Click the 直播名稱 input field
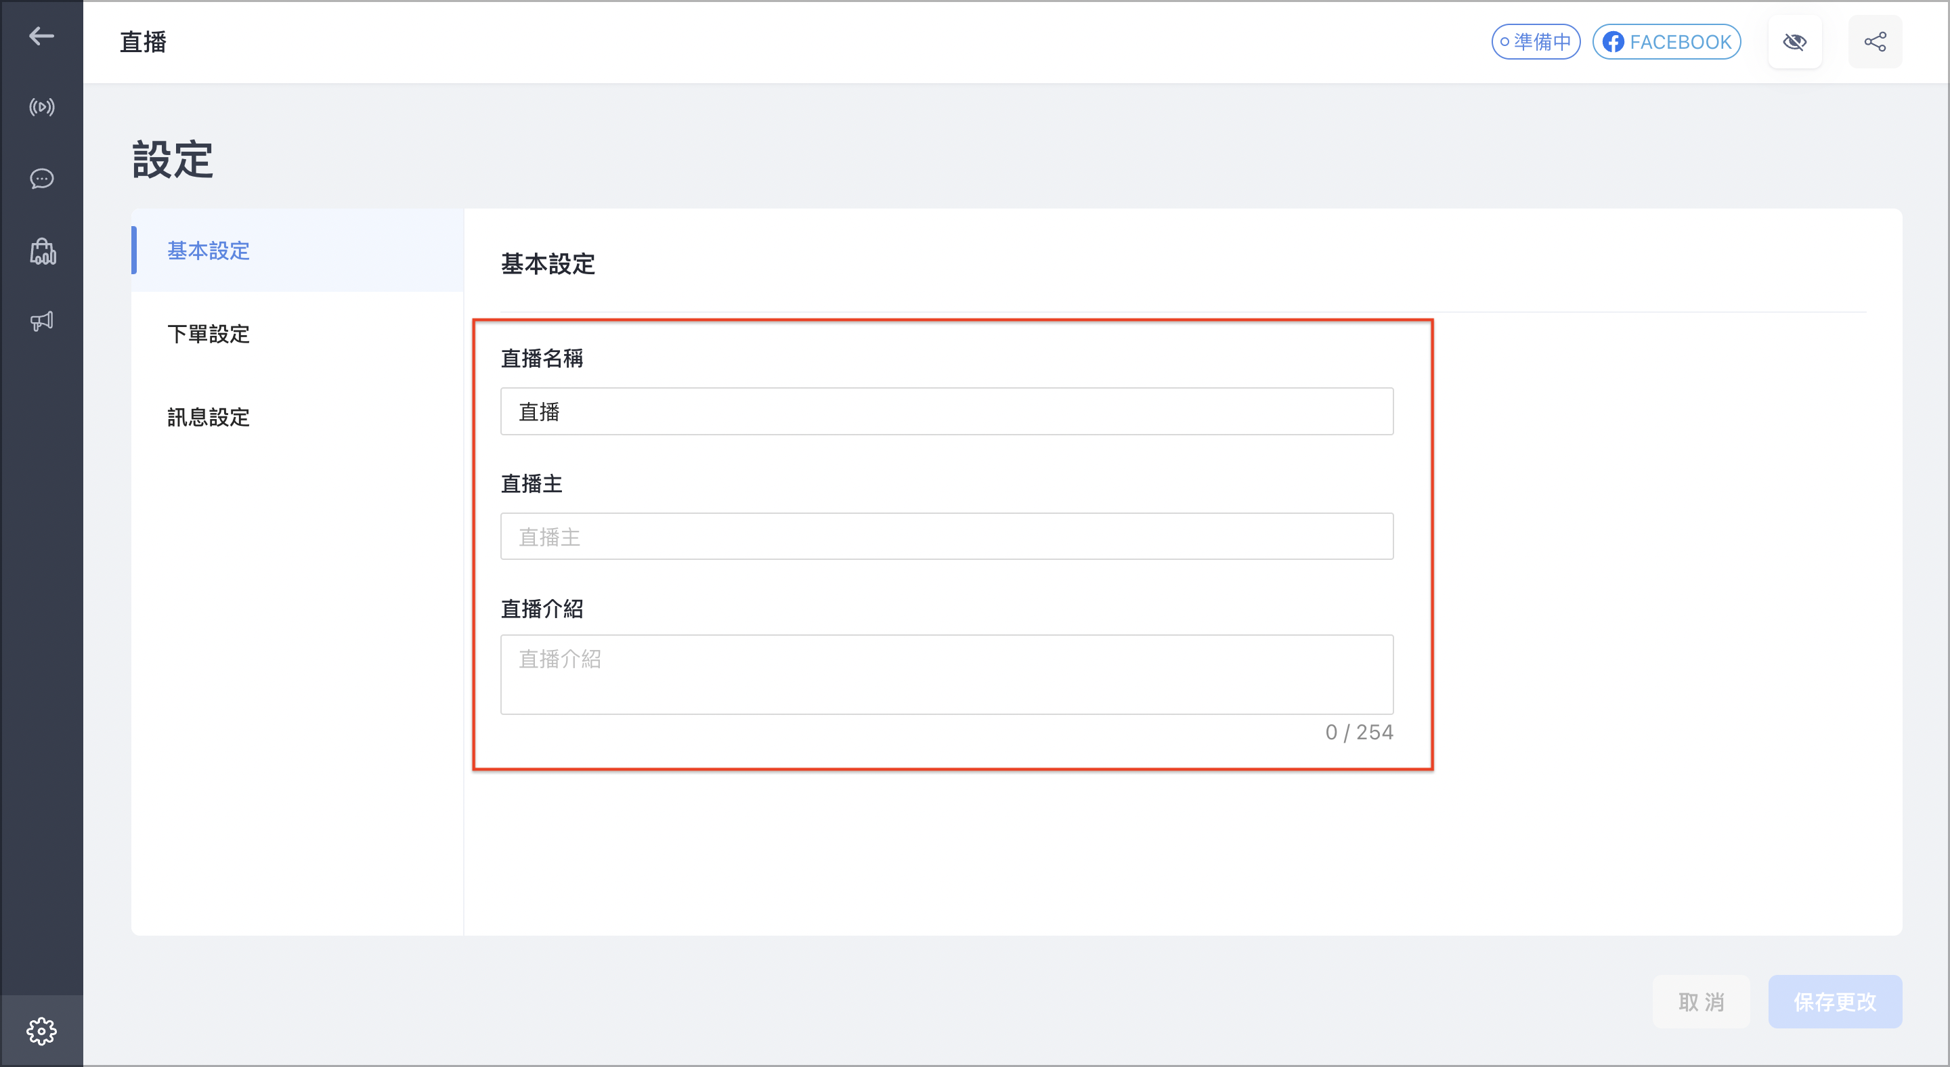1950x1067 pixels. point(947,412)
